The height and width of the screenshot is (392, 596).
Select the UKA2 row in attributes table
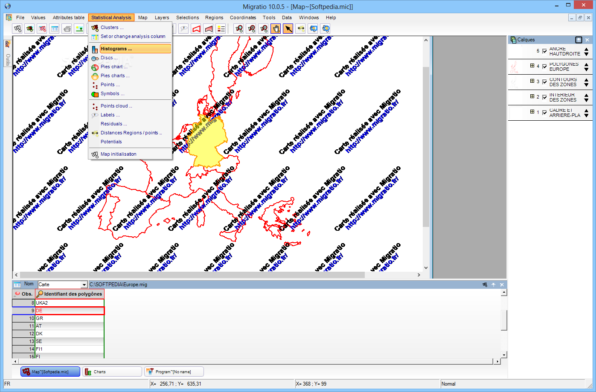[70, 303]
